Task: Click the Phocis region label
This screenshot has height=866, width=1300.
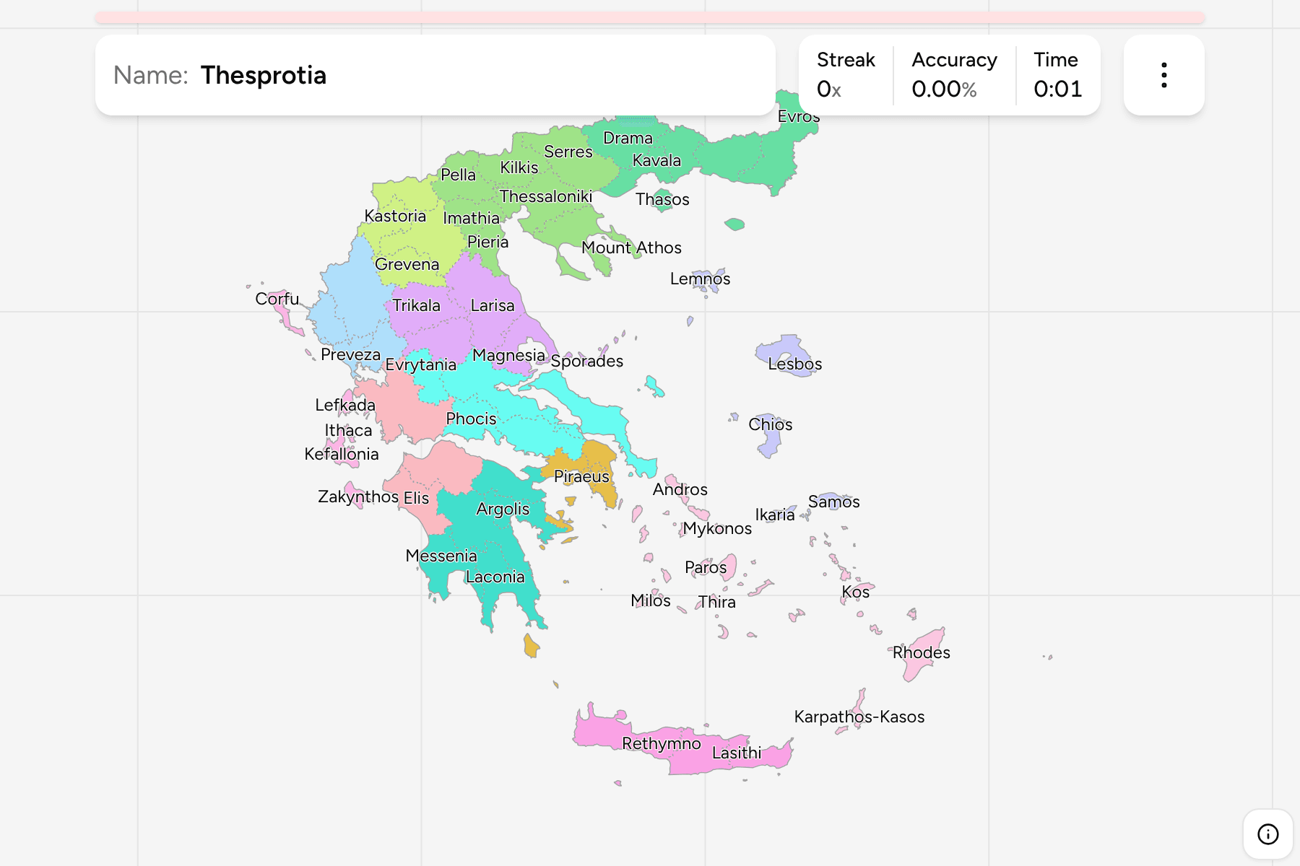Action: pyautogui.click(x=471, y=419)
